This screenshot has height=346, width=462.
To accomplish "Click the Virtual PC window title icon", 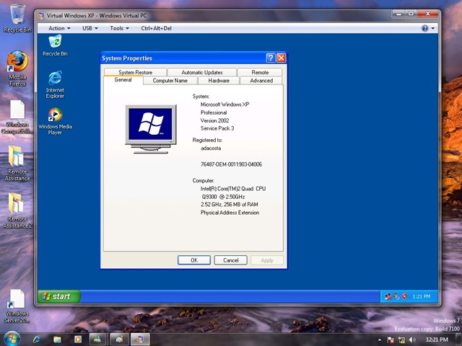I will [x=41, y=16].
